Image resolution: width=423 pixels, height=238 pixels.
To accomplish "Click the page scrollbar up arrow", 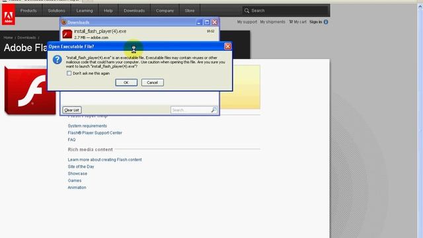I will pos(420,7).
